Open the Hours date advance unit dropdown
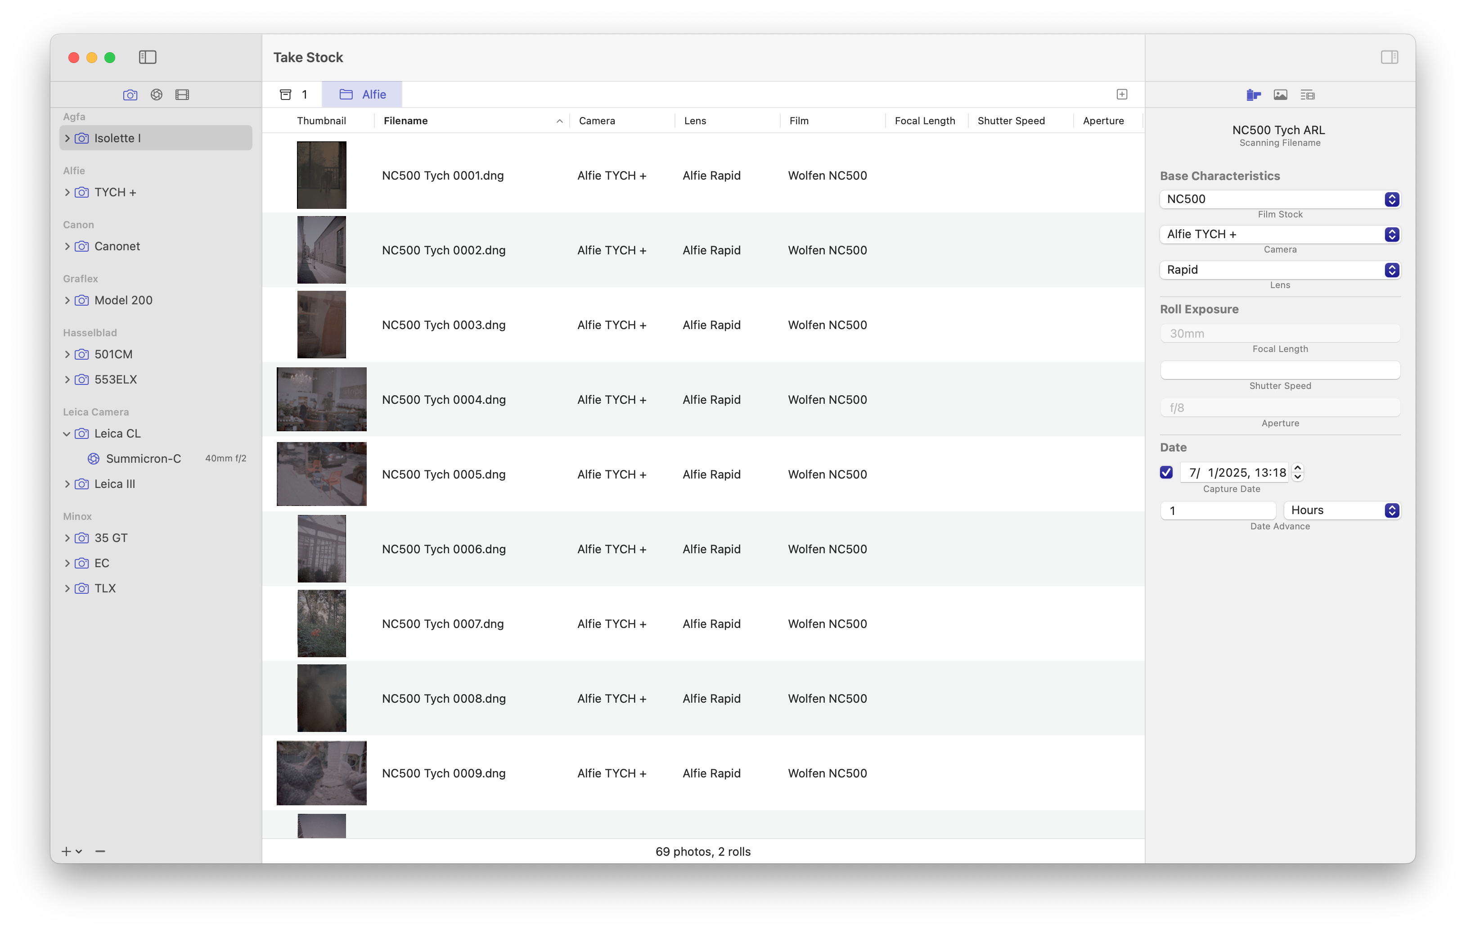The height and width of the screenshot is (930, 1466). pos(1342,510)
